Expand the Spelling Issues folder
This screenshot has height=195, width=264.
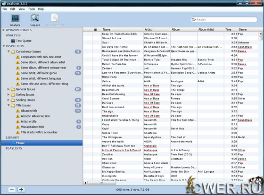(x=8, y=100)
